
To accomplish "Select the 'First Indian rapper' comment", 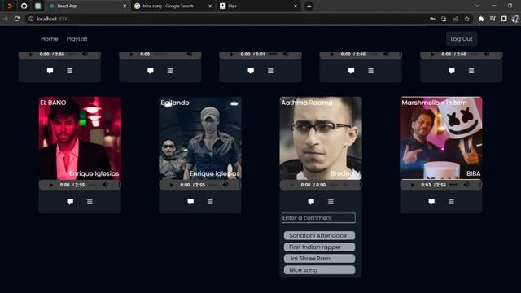I will tap(319, 247).
